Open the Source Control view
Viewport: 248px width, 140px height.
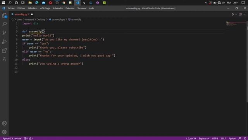4,33
